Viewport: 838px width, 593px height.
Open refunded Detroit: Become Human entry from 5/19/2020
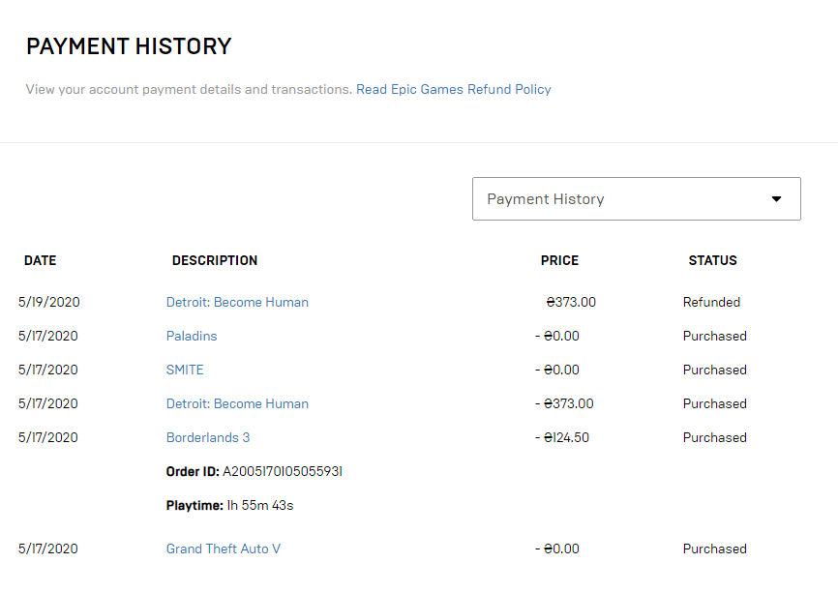[x=237, y=302]
